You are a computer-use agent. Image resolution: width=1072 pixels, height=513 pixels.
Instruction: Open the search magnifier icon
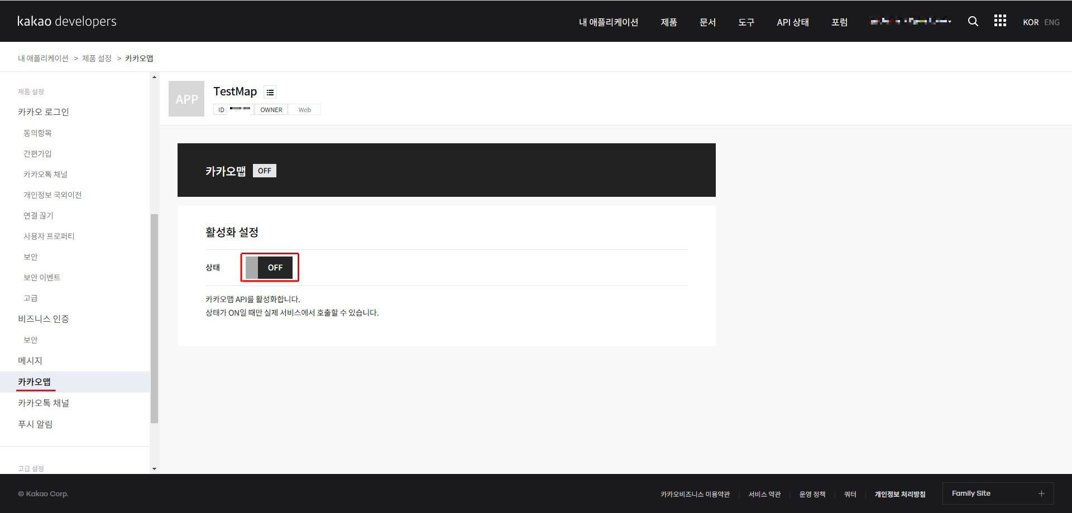coord(973,21)
